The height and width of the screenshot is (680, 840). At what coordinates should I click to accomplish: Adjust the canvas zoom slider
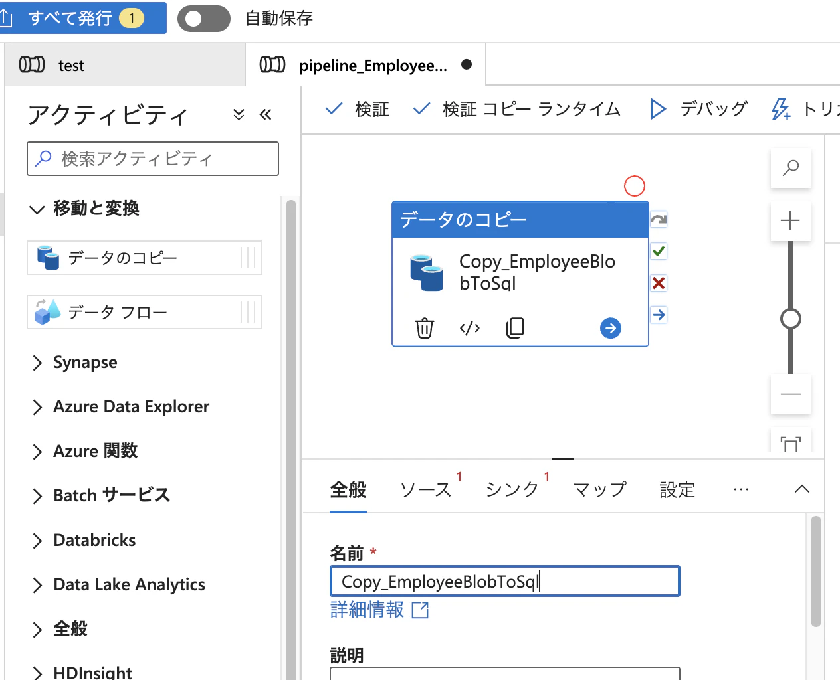(790, 318)
